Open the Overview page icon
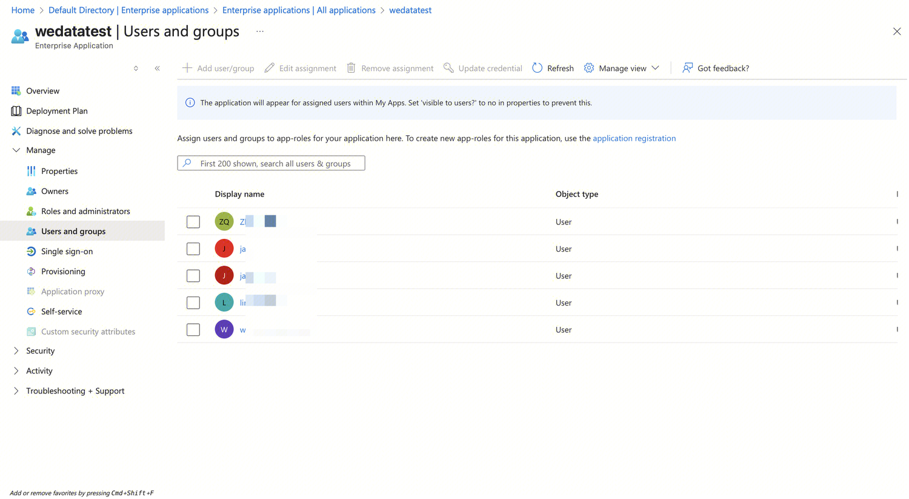The height and width of the screenshot is (499, 909). [x=16, y=91]
